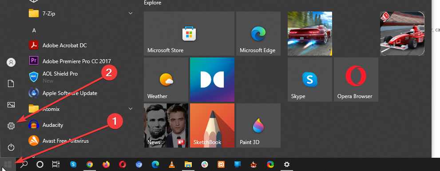Open the blue desktop app on taskbar
440x171 pixels.
click(x=238, y=164)
